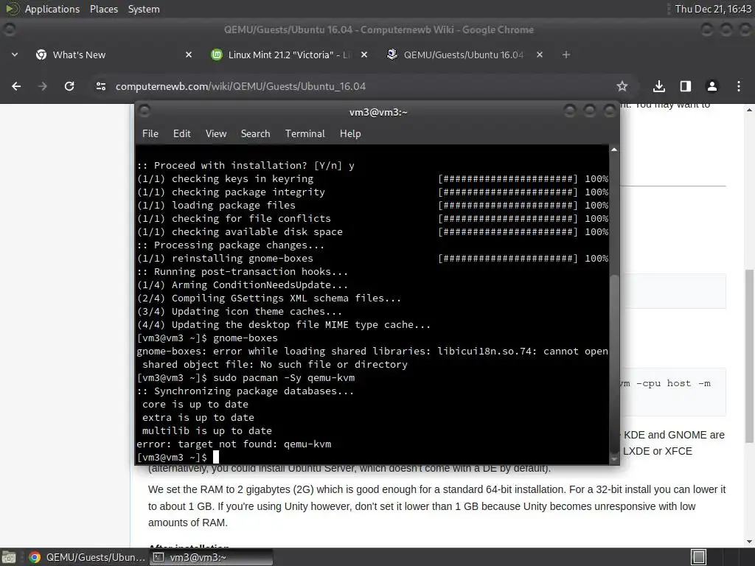This screenshot has width=755, height=566.
Task: Open terminal View menu
Action: (x=216, y=134)
